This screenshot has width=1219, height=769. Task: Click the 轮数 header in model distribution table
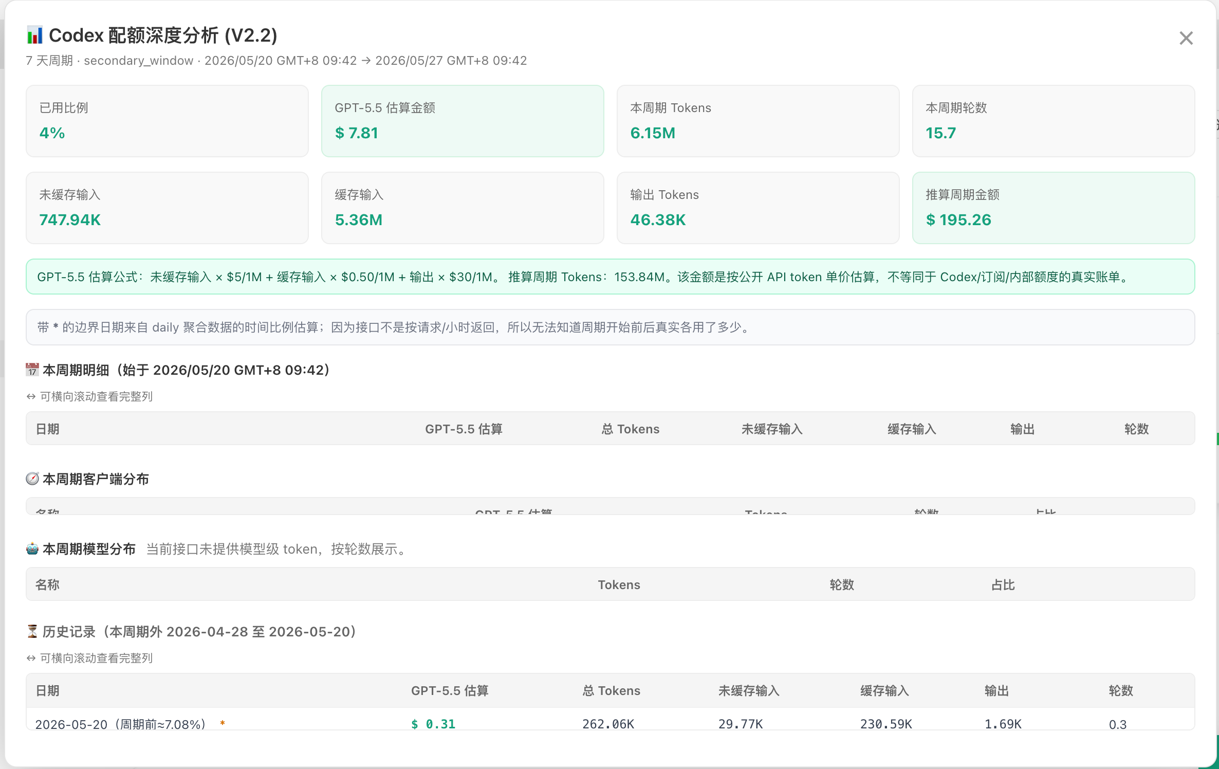(842, 584)
